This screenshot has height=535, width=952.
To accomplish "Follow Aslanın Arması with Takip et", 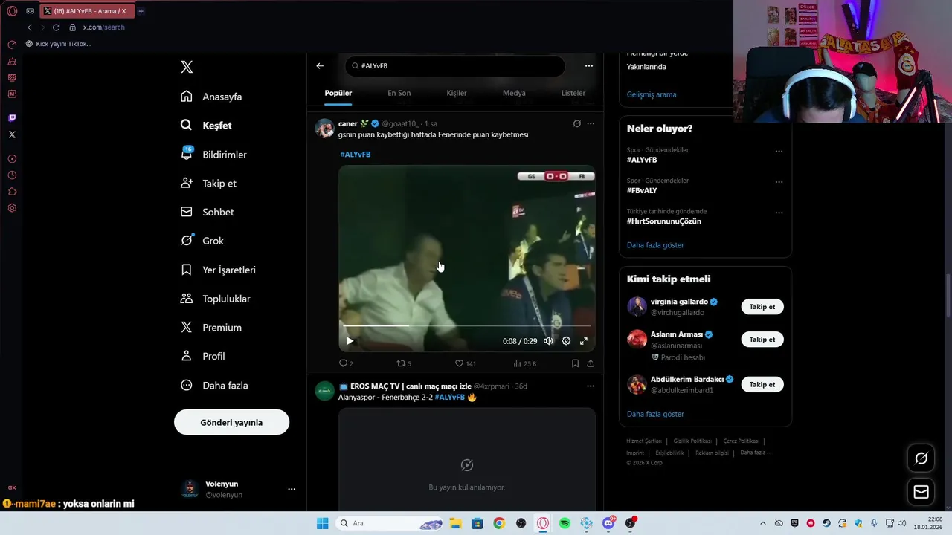I will coord(762,340).
